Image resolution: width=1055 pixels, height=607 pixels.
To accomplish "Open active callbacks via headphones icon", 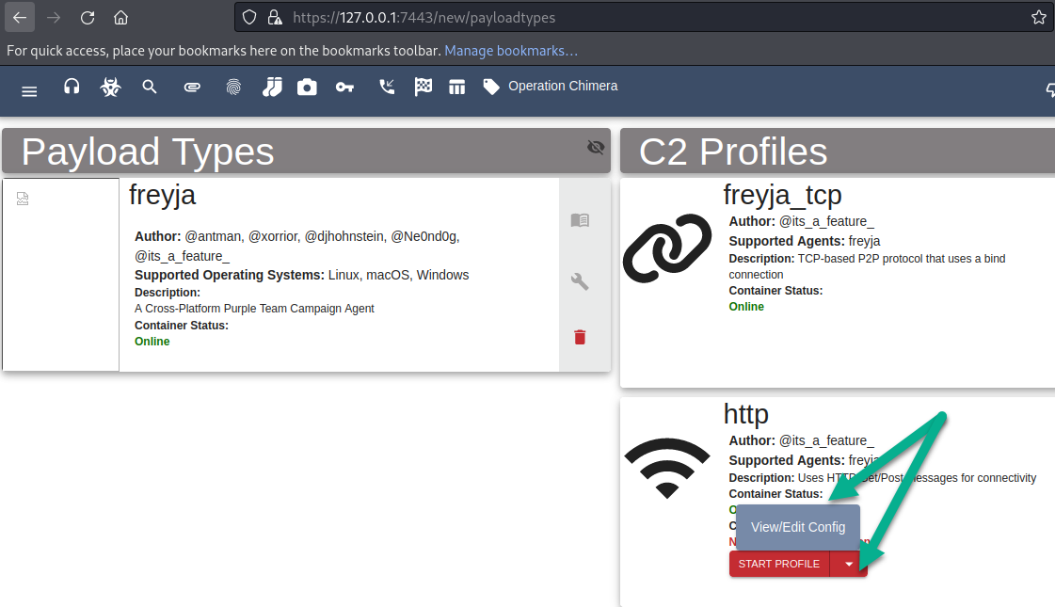I will click(72, 87).
